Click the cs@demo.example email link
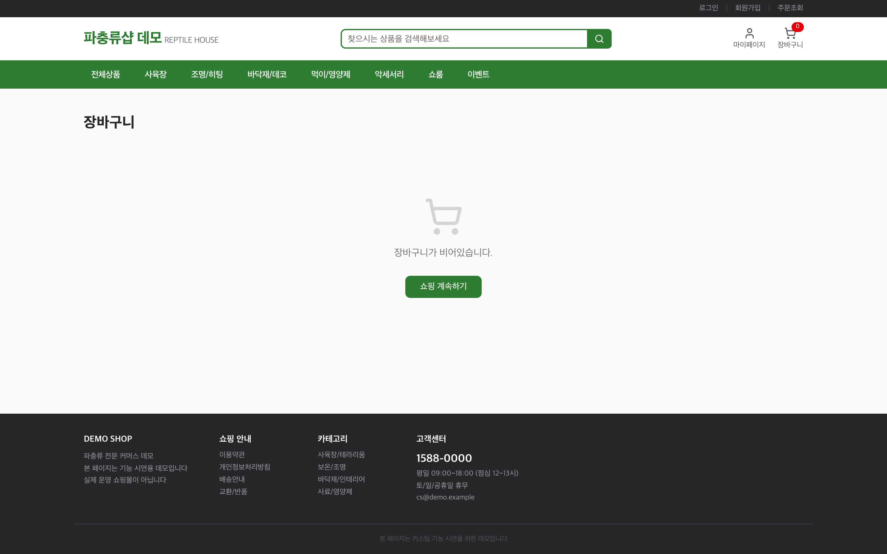This screenshot has height=554, width=887. 445,497
